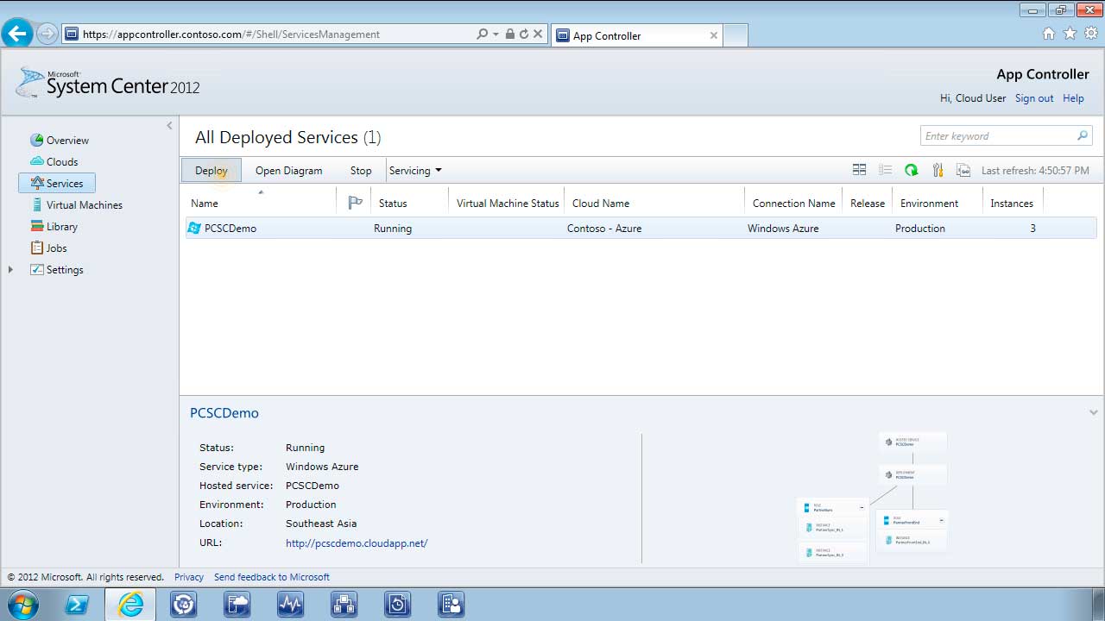The width and height of the screenshot is (1105, 621).
Task: Click the browser Forward button
Action: point(47,34)
